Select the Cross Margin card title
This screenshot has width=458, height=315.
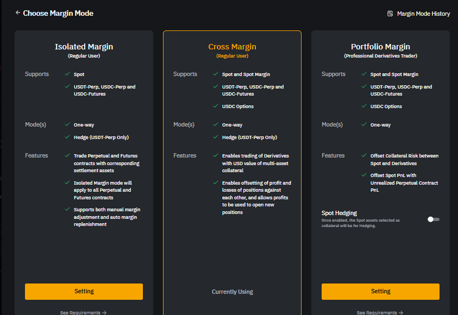232,47
